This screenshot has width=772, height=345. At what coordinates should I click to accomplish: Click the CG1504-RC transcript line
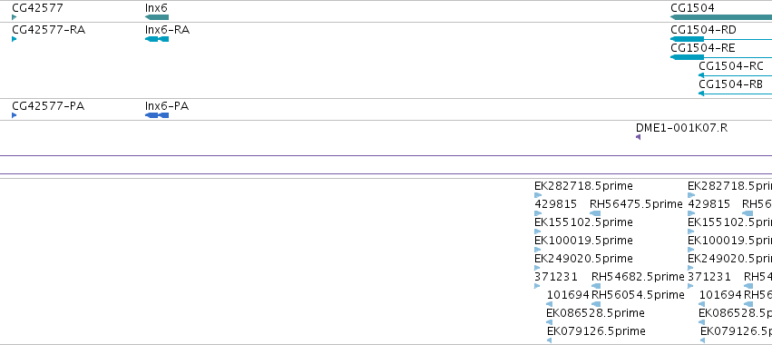pos(735,75)
